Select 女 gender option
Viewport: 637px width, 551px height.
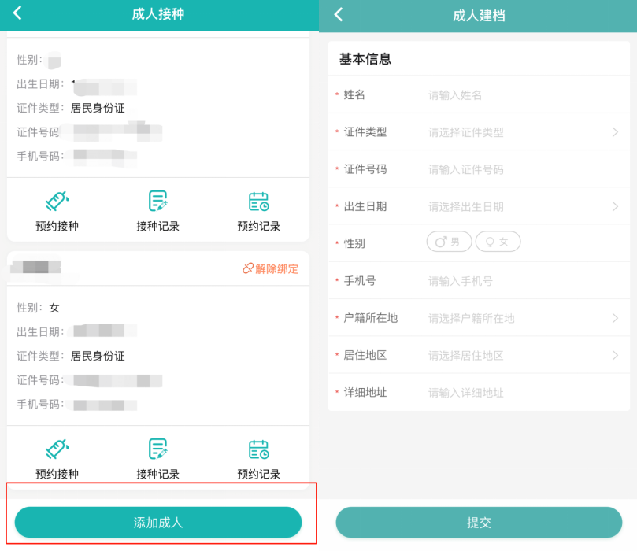coord(498,242)
